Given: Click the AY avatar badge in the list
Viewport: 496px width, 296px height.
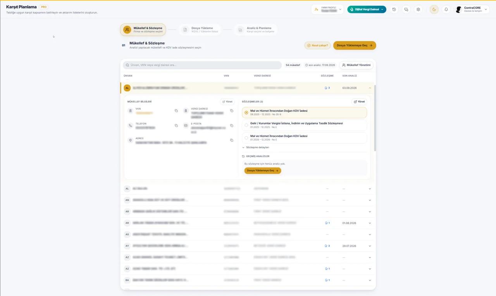Looking at the screenshot, I should tap(127, 246).
